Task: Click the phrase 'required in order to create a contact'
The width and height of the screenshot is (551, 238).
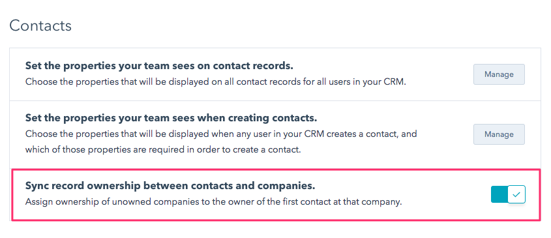Action: pos(239,150)
